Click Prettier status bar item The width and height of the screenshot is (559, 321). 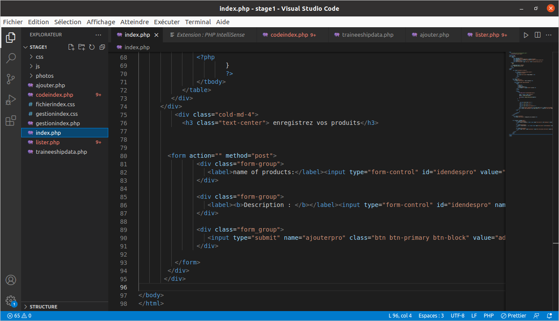tap(514, 316)
